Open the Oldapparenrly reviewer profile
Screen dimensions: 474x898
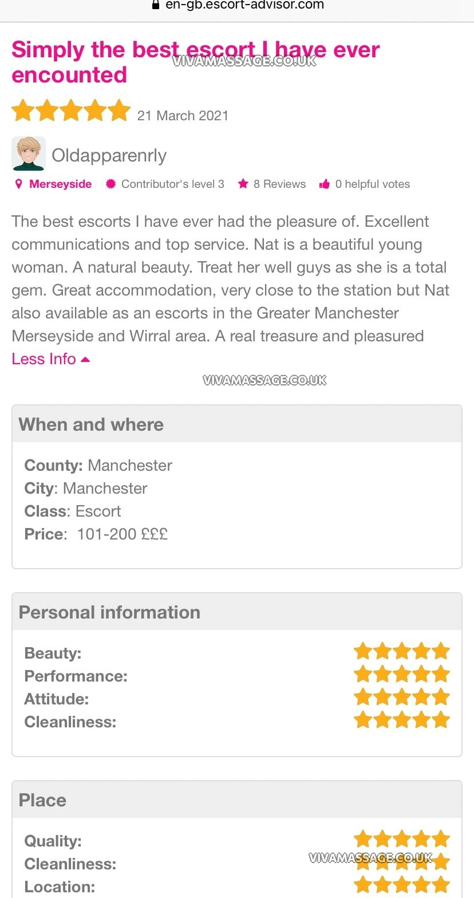click(109, 155)
